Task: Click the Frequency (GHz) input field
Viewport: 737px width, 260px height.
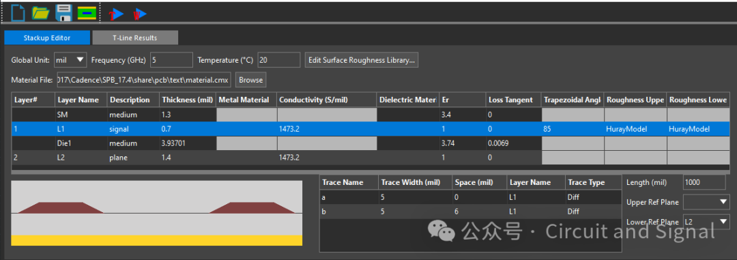Action: [x=171, y=59]
